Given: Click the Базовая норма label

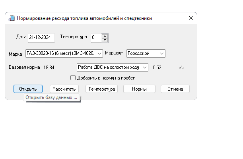Looking at the screenshot, I should pos(24,67).
